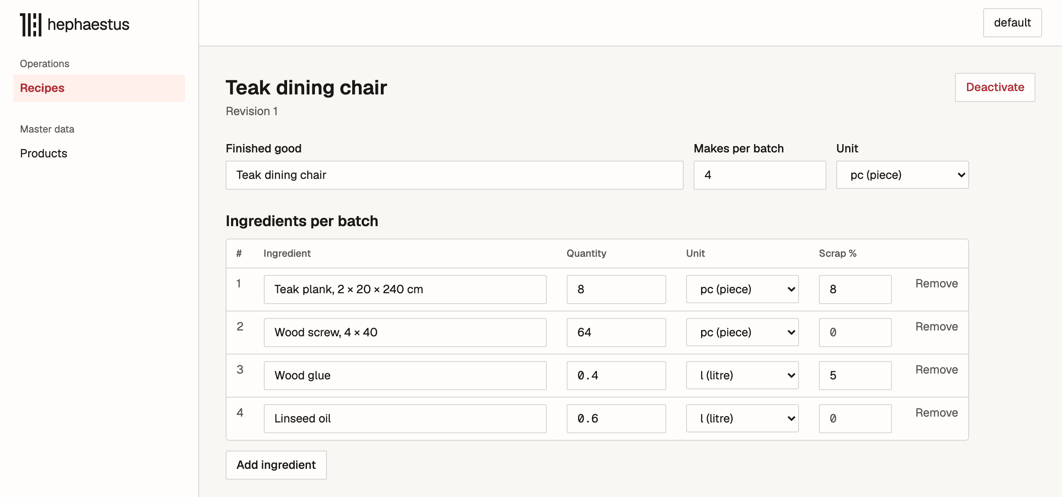Viewport: 1062px width, 497px height.
Task: Edit the Teak plank ingredient name
Action: (x=405, y=290)
